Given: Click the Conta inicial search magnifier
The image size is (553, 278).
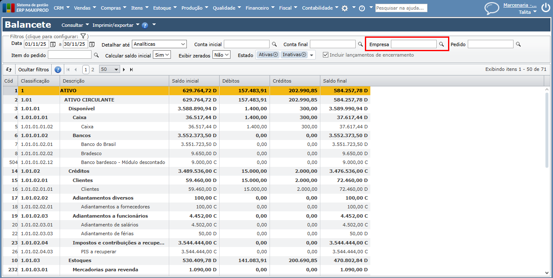Looking at the screenshot, I should coord(274,44).
